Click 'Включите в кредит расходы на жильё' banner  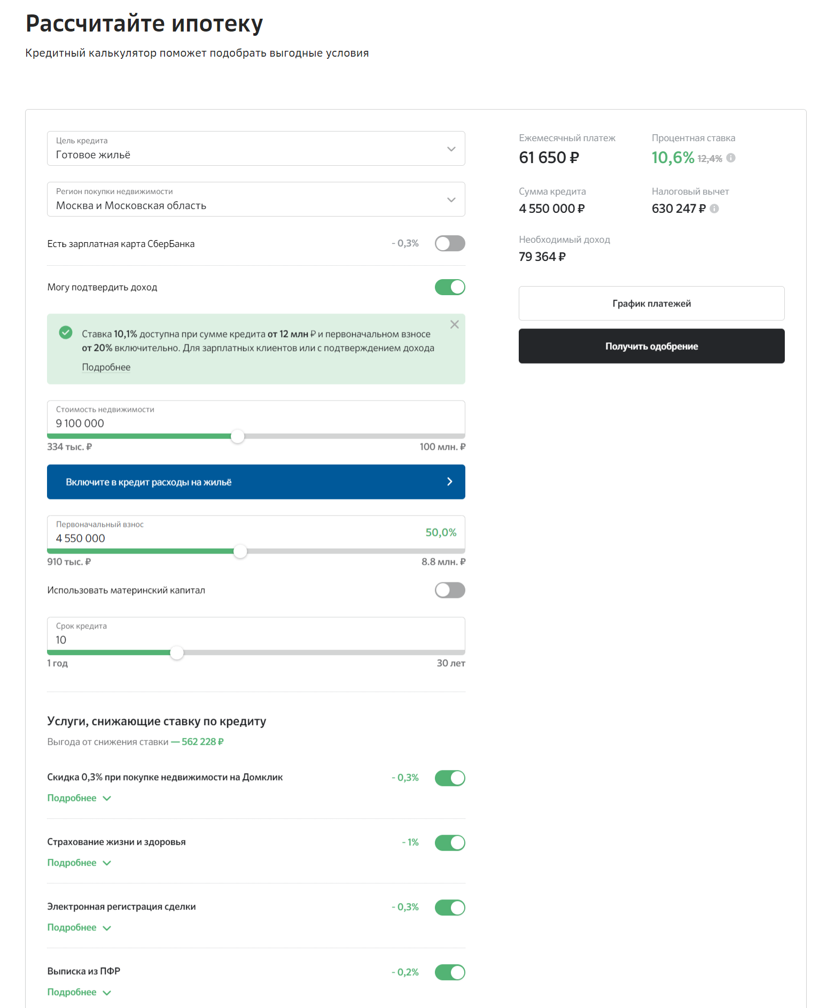coord(256,482)
